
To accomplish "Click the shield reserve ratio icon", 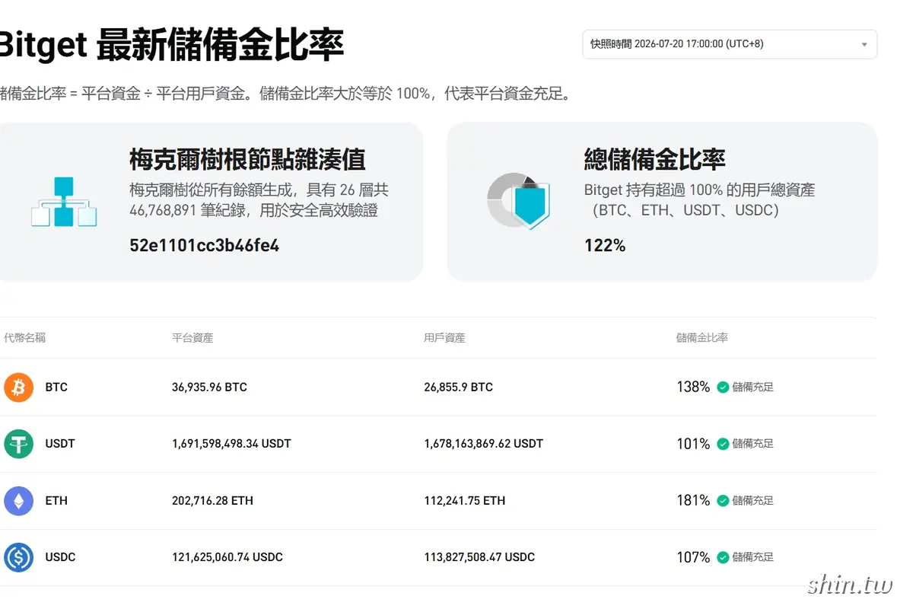I will tap(519, 201).
